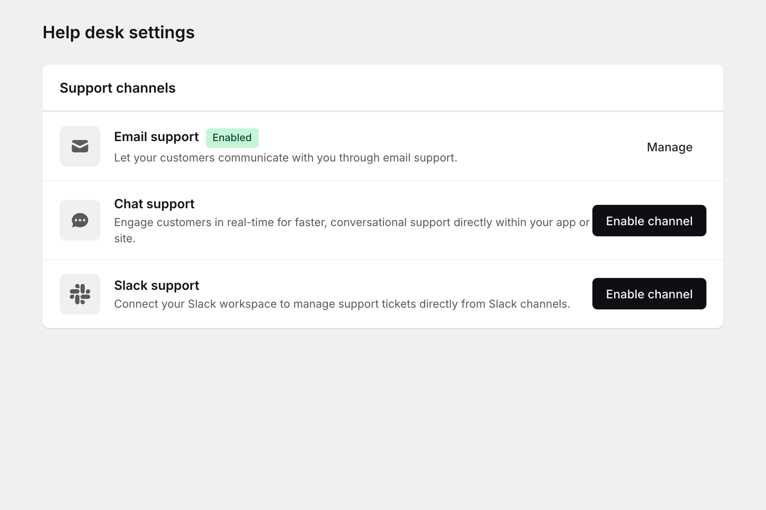Enable the Chat support channel

649,221
